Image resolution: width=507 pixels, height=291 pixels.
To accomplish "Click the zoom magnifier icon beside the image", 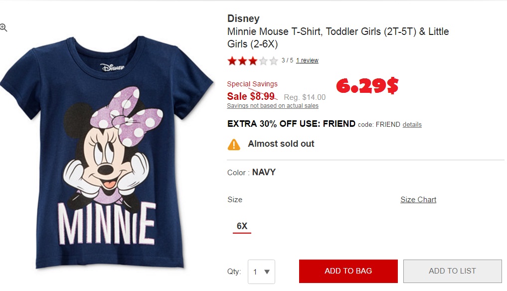I will coord(3,28).
